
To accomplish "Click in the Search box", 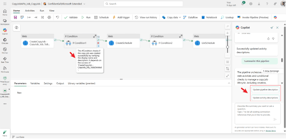I will pyautogui.click(x=143, y=4).
